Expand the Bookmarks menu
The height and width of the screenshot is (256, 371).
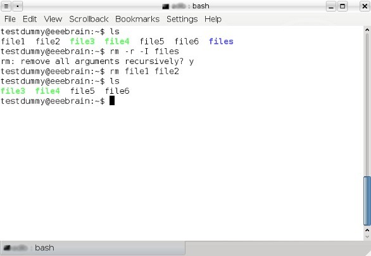[x=137, y=19]
